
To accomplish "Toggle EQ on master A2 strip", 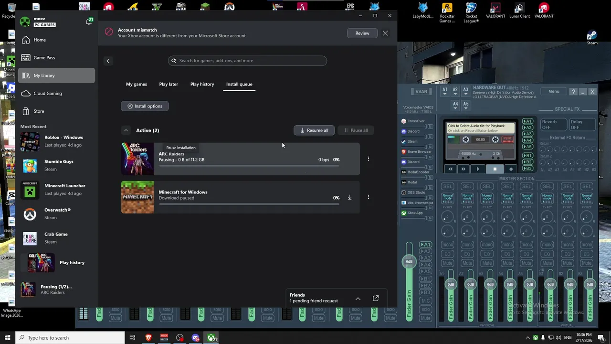I will click(467, 254).
